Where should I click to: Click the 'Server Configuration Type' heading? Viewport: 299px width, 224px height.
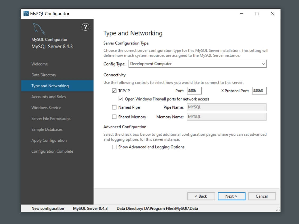tap(126, 43)
